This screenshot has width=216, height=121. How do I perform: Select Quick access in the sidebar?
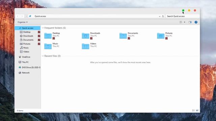pyautogui.click(x=28, y=28)
